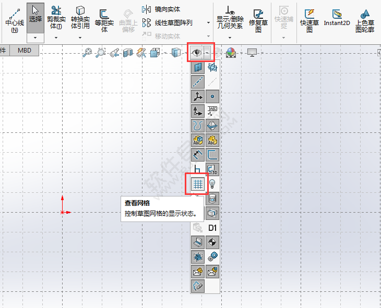This screenshot has width=381, height=308.
Task: Switch to the MBD tab
Action: click(x=25, y=51)
